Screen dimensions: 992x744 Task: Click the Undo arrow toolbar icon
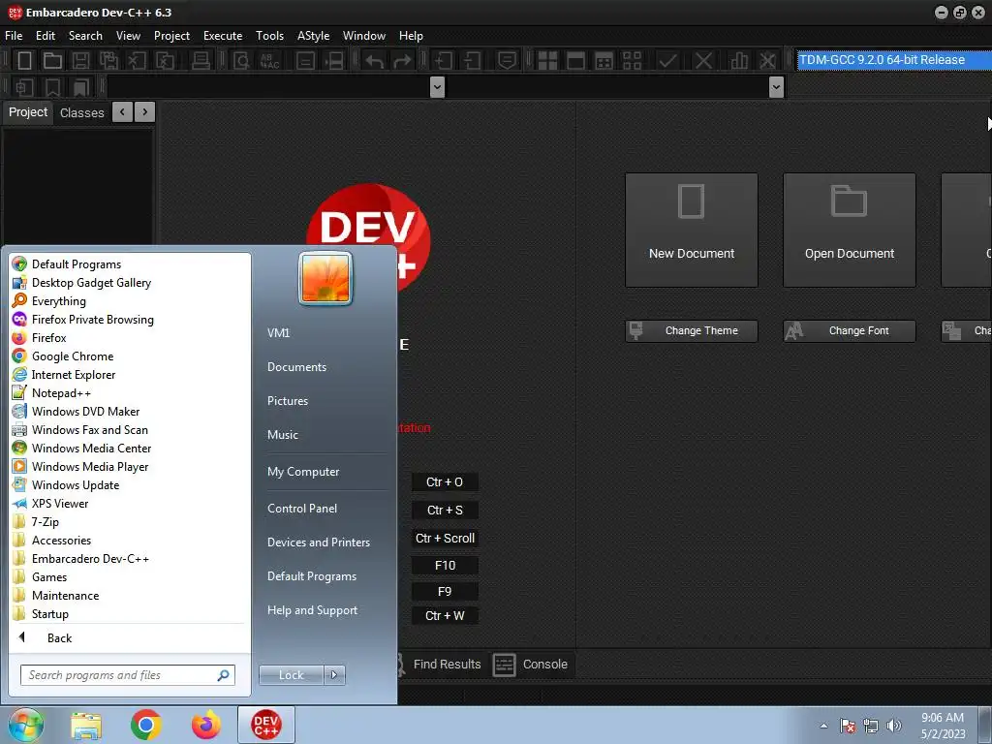click(x=374, y=61)
